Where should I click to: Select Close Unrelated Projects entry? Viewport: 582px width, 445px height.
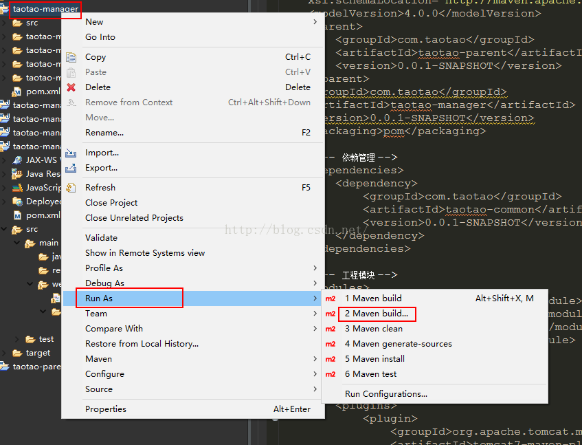tap(193, 218)
